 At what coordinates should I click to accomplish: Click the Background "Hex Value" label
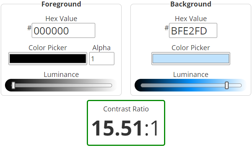(191, 19)
